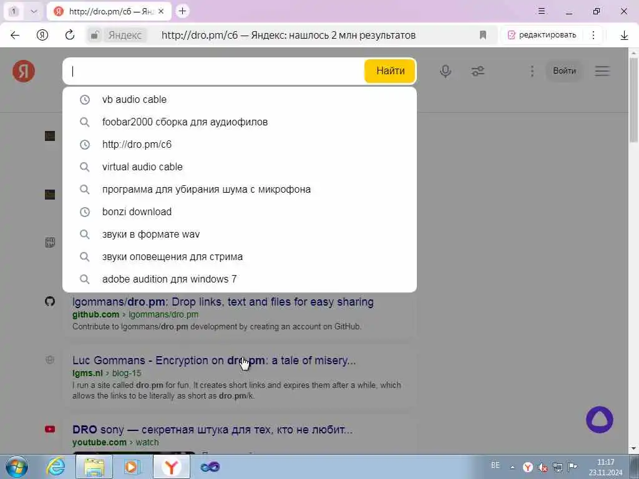
Task: Click GitHub favicon beside lgommans result
Action: click(x=50, y=301)
